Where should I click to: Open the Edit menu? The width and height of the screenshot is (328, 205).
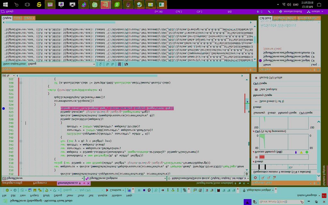tap(13, 195)
